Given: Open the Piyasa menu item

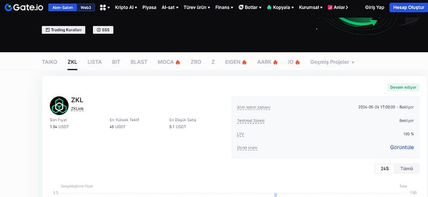Looking at the screenshot, I should pos(149,7).
